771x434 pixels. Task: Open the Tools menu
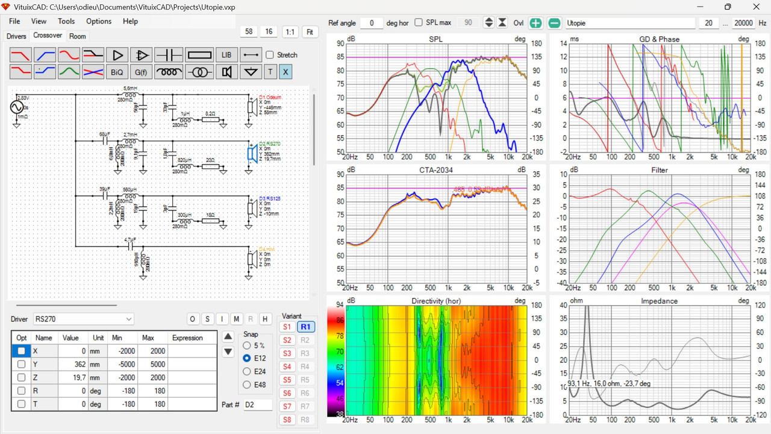(x=66, y=21)
